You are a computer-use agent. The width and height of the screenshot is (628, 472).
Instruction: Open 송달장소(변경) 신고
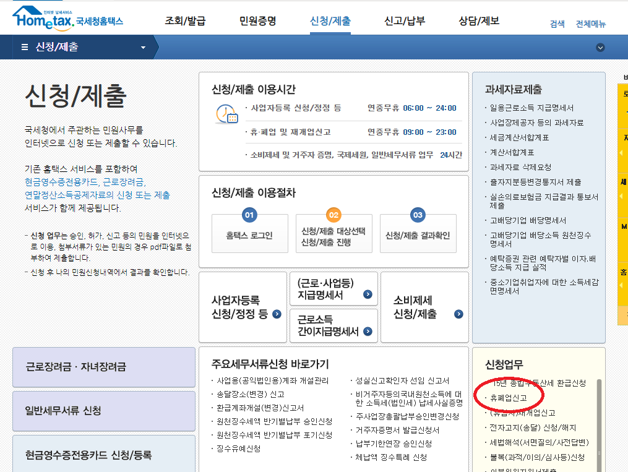pos(251,394)
